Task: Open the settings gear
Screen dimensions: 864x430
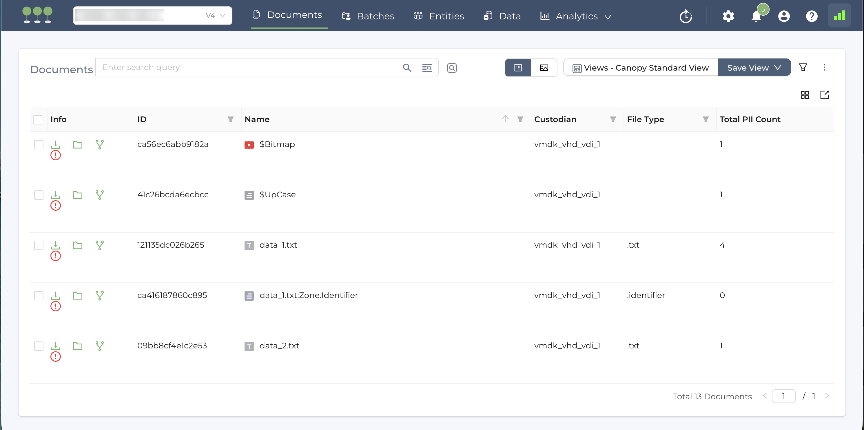Action: (728, 16)
